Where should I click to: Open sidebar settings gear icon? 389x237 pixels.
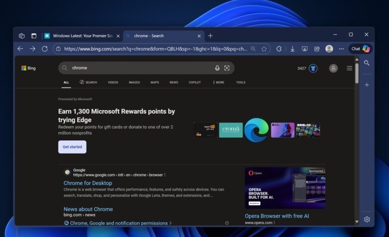click(367, 219)
